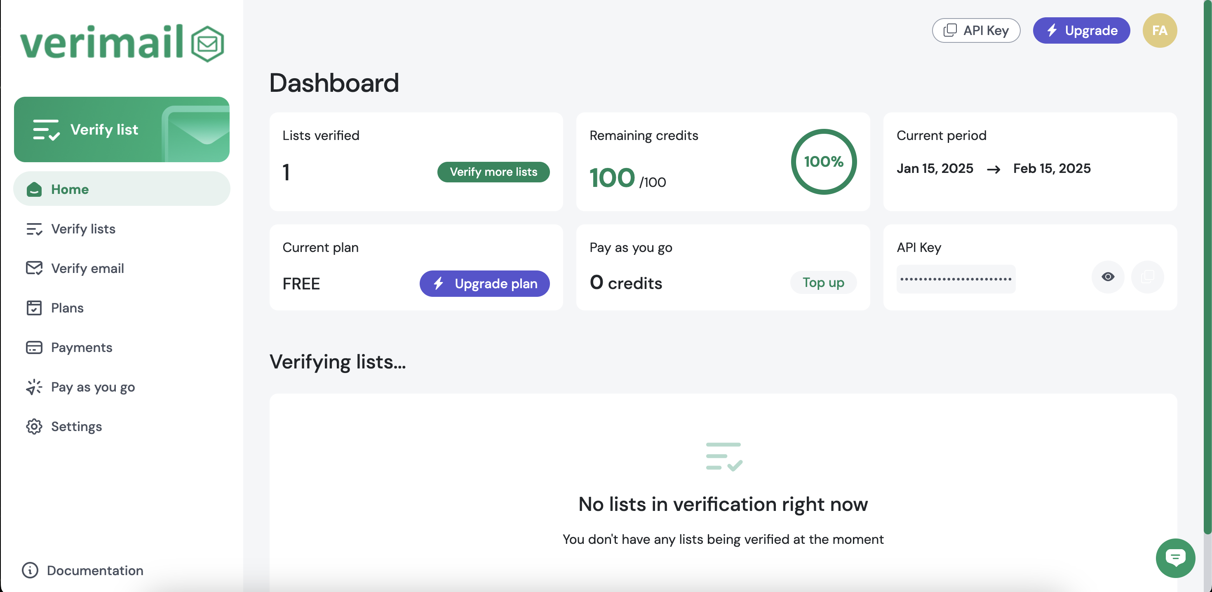Click the API Key button in the header

pos(976,30)
